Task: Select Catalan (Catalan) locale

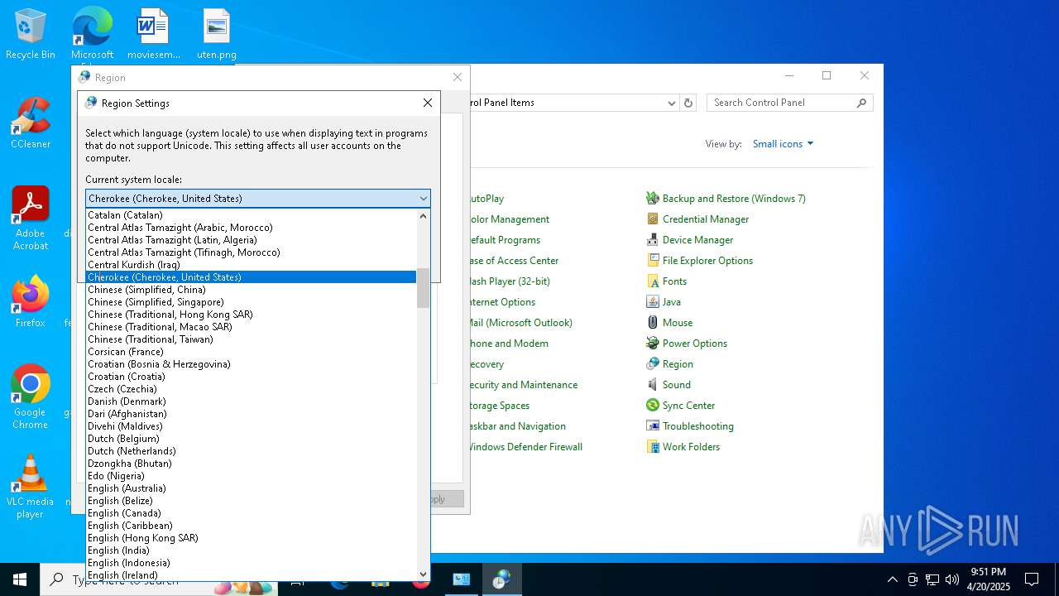Action: (x=252, y=215)
